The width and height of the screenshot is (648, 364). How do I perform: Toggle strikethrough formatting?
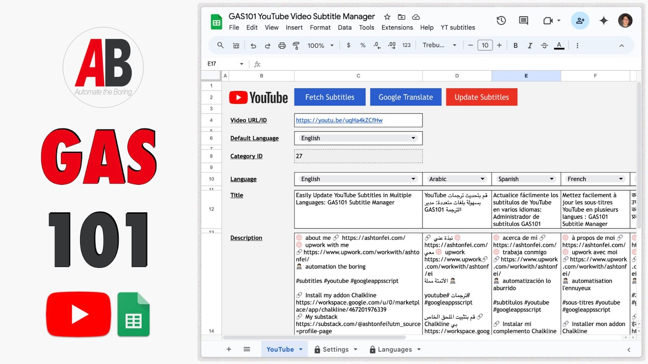tap(544, 46)
